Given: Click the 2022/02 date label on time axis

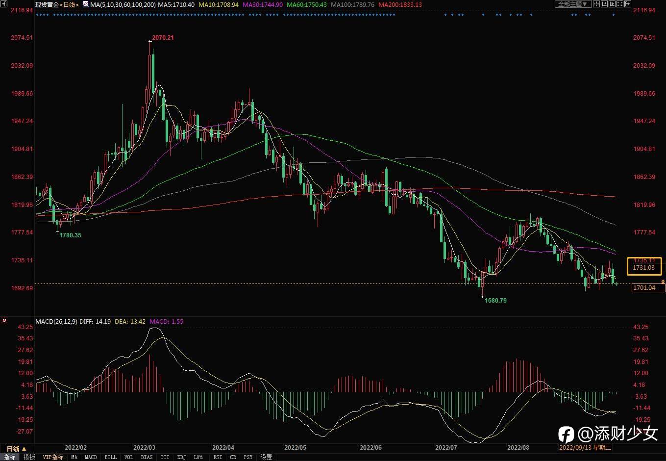Looking at the screenshot, I should 76,447.
